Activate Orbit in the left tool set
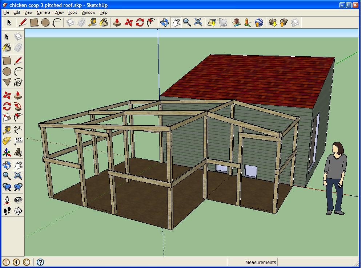This screenshot has height=268, width=362. tap(7, 165)
